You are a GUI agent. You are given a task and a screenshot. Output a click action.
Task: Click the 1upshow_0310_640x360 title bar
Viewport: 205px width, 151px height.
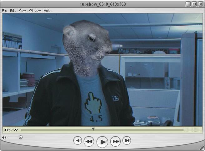[x=102, y=4]
